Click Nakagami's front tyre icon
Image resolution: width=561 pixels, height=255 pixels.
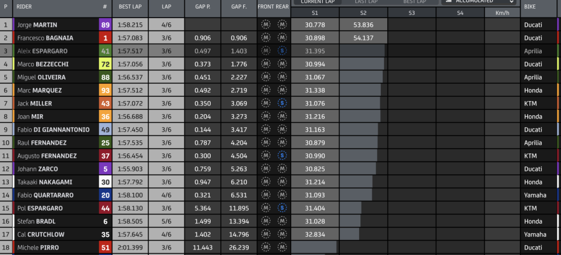pyautogui.click(x=266, y=182)
